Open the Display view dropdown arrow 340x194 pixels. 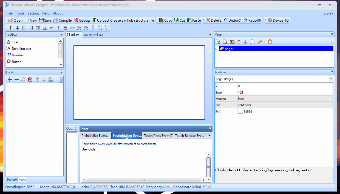tap(210, 34)
